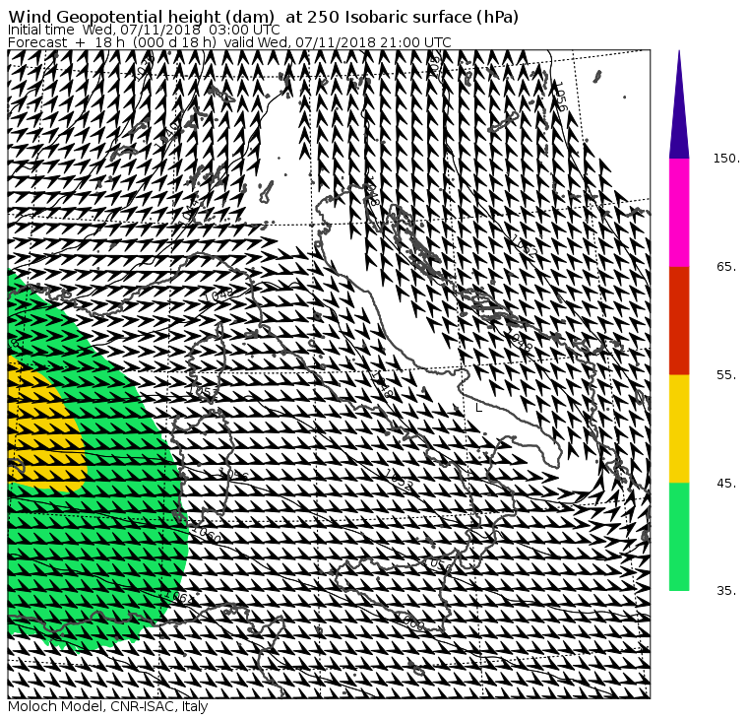
Task: Click the 'Forecast + 18 h' validity line
Action: [x=229, y=42]
